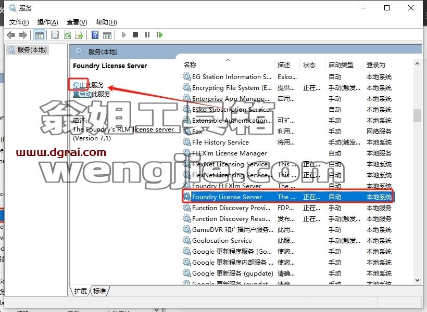427x312 pixels.
Task: Select the Foundry FLEXlm Server row
Action: [x=288, y=186]
